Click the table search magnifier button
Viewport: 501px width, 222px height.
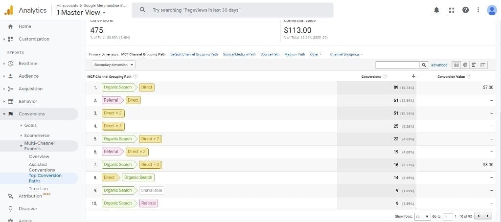pos(424,65)
